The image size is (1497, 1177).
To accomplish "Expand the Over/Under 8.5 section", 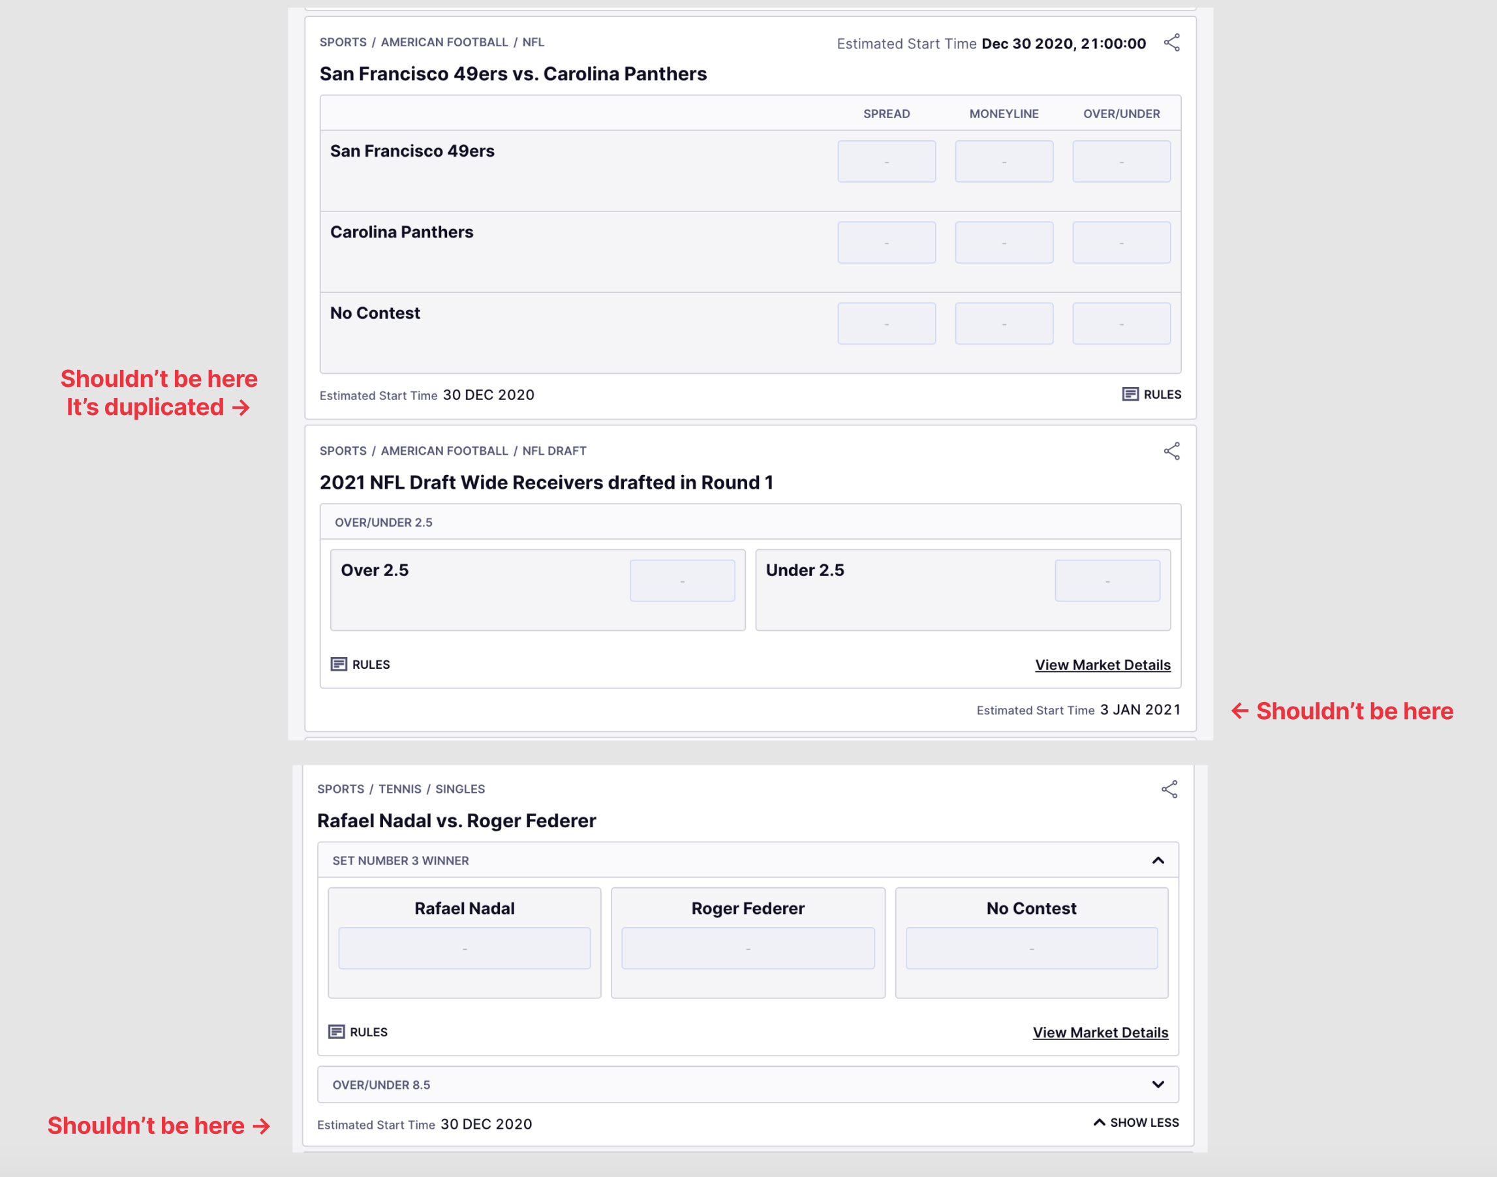I will [x=1158, y=1084].
